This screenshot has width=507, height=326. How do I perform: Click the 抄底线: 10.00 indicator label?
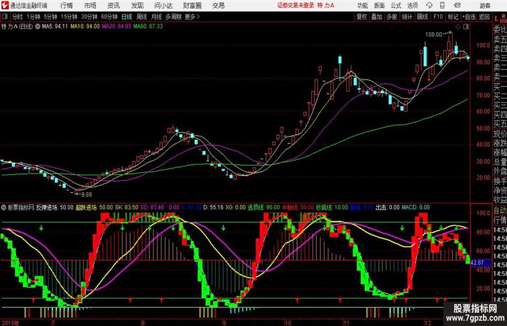332,208
